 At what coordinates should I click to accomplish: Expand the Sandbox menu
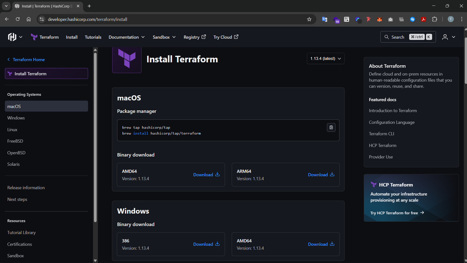164,37
